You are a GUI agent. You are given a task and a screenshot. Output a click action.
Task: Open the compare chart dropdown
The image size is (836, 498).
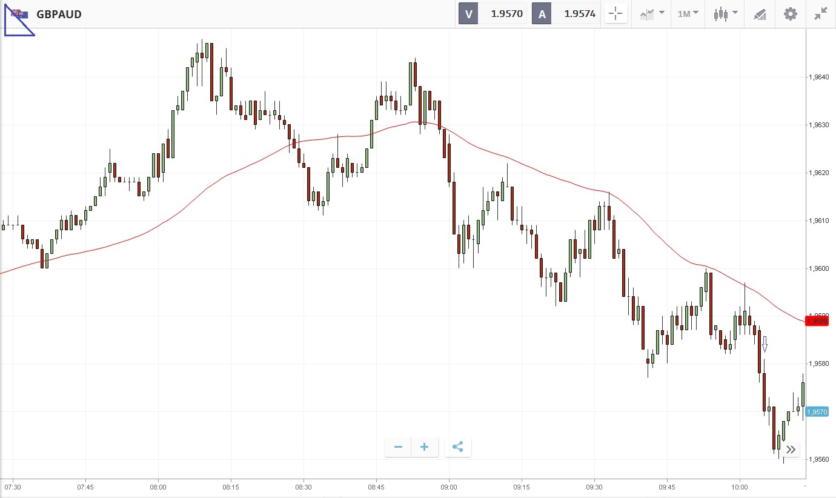tap(652, 14)
